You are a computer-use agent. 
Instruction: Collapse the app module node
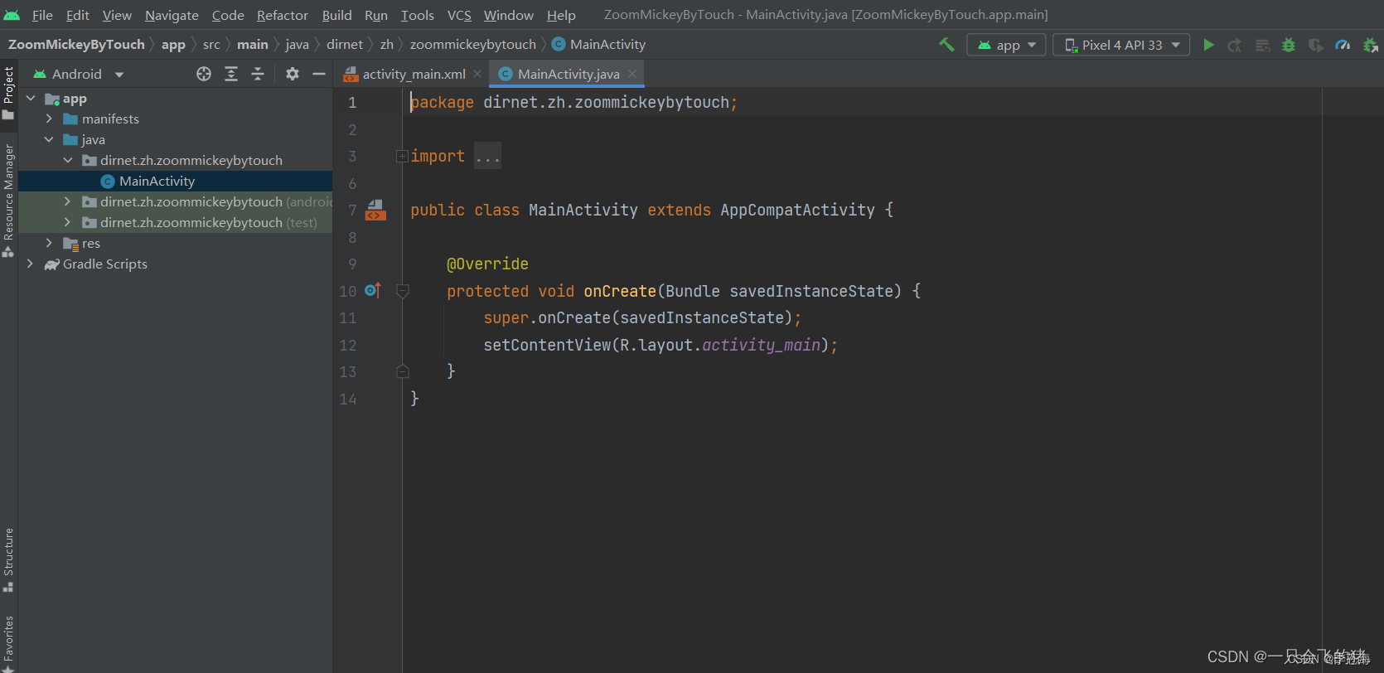click(31, 99)
